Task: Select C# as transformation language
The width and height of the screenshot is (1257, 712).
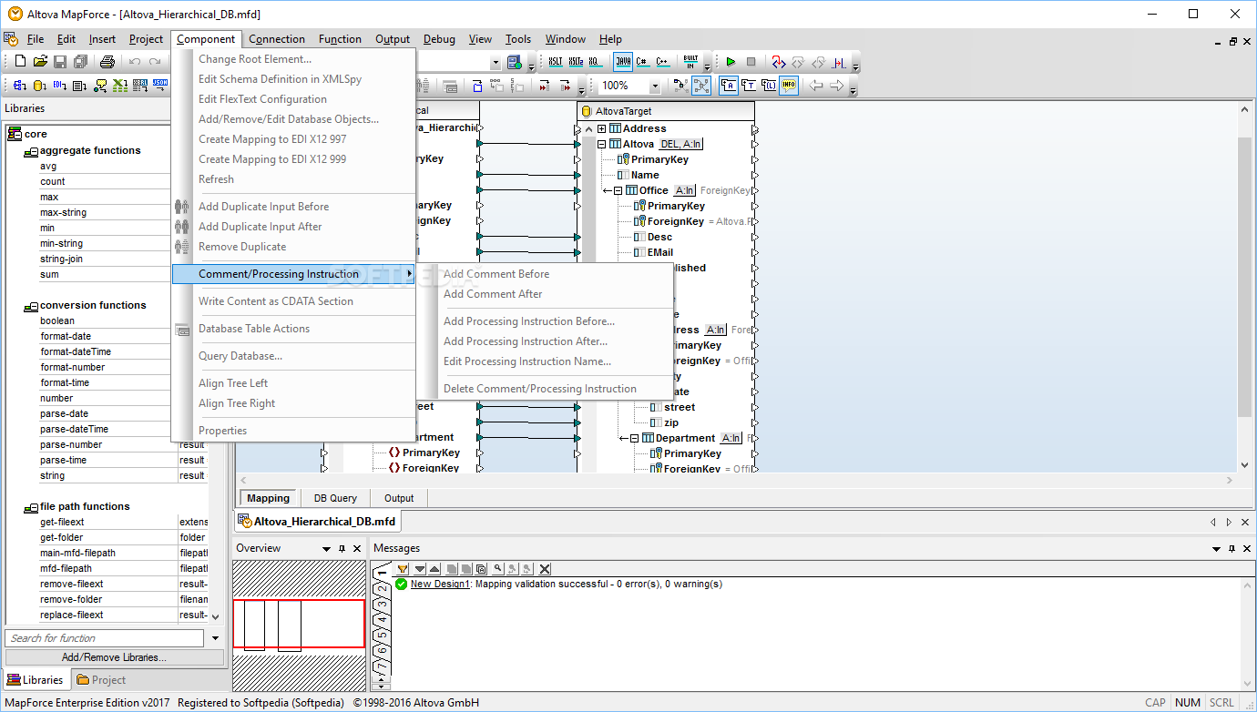Action: [642, 62]
